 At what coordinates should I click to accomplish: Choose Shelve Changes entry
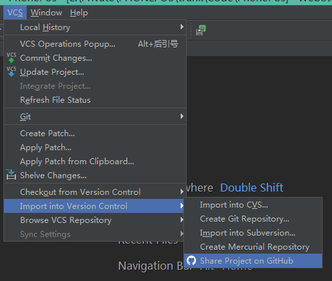coord(95,176)
